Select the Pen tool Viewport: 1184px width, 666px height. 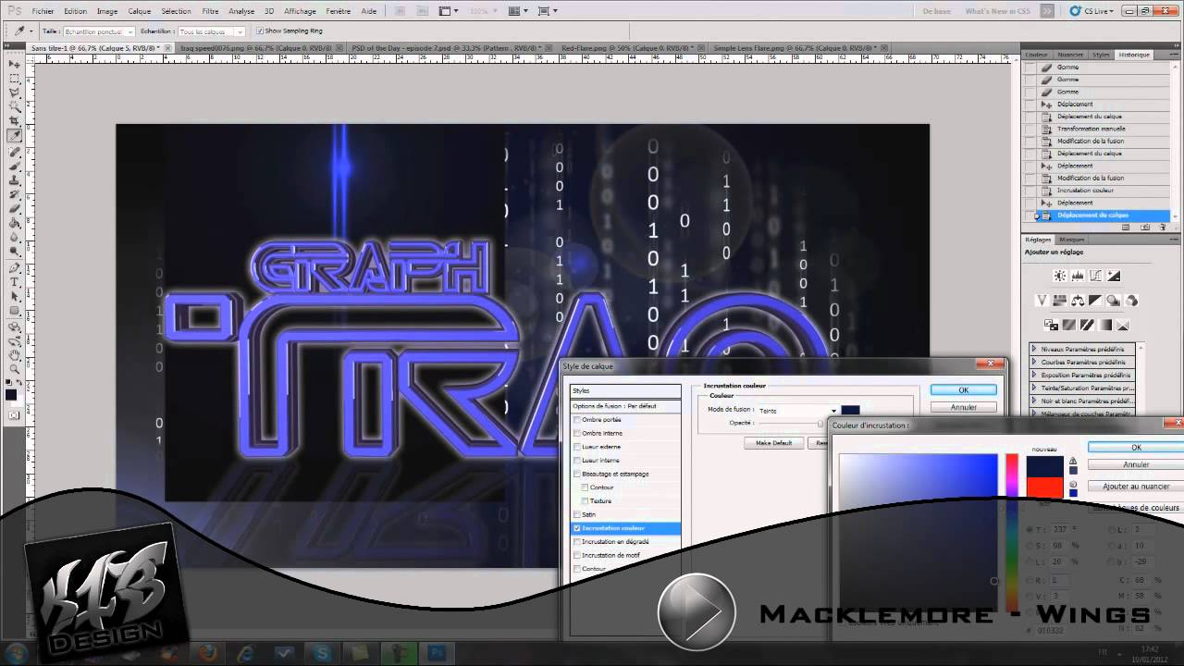tap(15, 268)
